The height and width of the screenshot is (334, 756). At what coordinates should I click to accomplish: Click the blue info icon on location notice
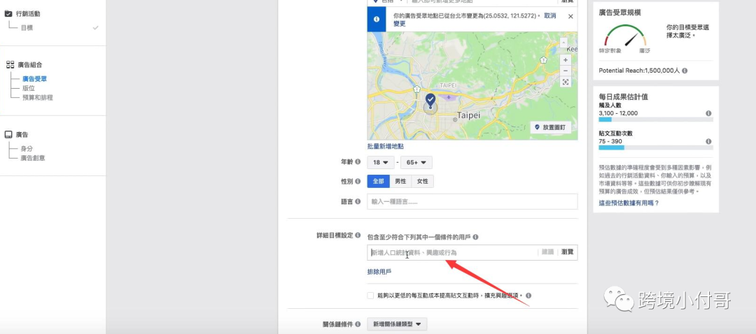coord(376,20)
